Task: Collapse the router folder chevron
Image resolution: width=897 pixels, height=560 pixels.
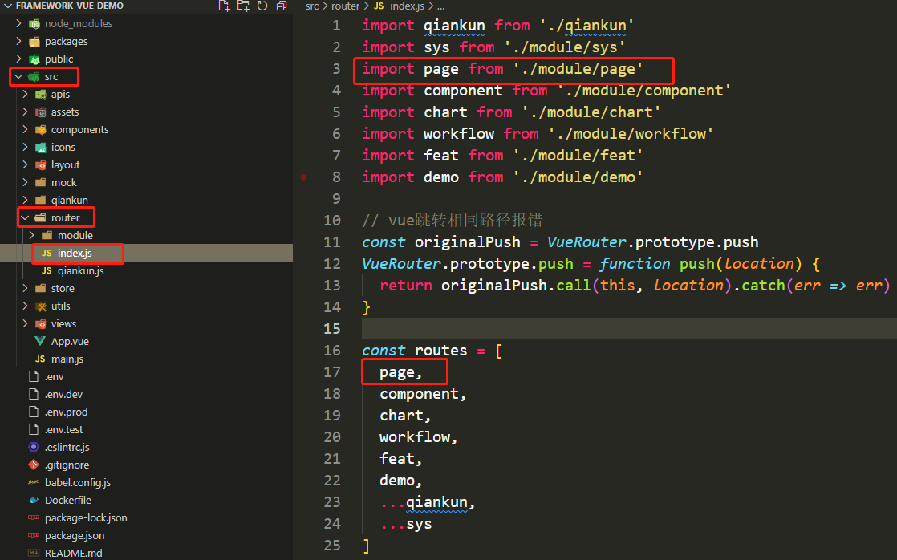Action: (x=25, y=218)
